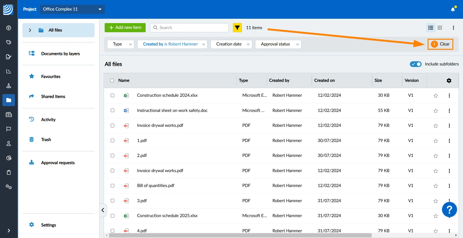
Task: Open the clipboard icon in left sidebar
Action: point(9,172)
